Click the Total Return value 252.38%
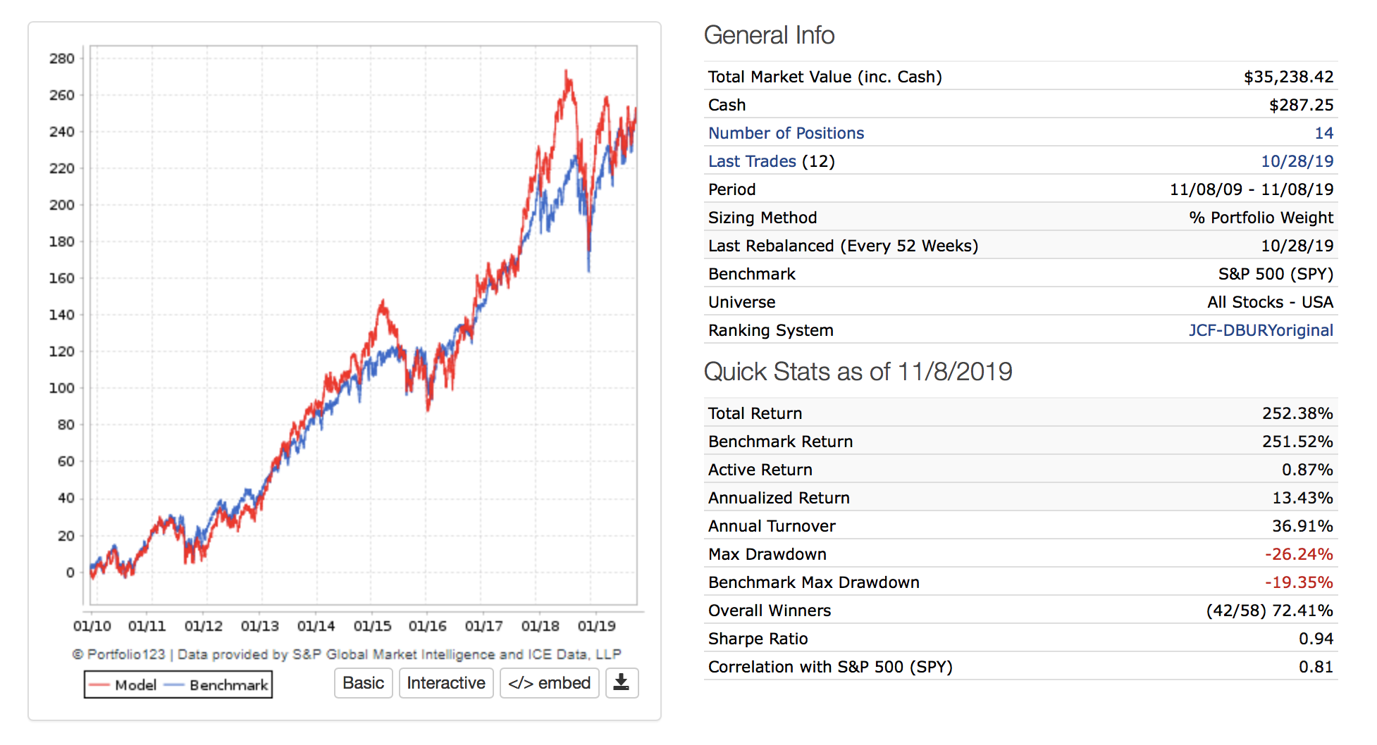Screen dimensions: 1377x745 pyautogui.click(x=1297, y=413)
